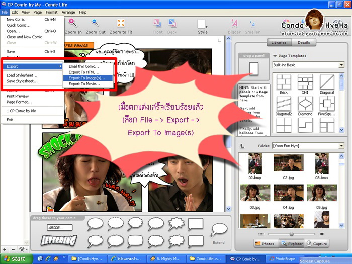Select the FiveSqu... page template

[327, 104]
